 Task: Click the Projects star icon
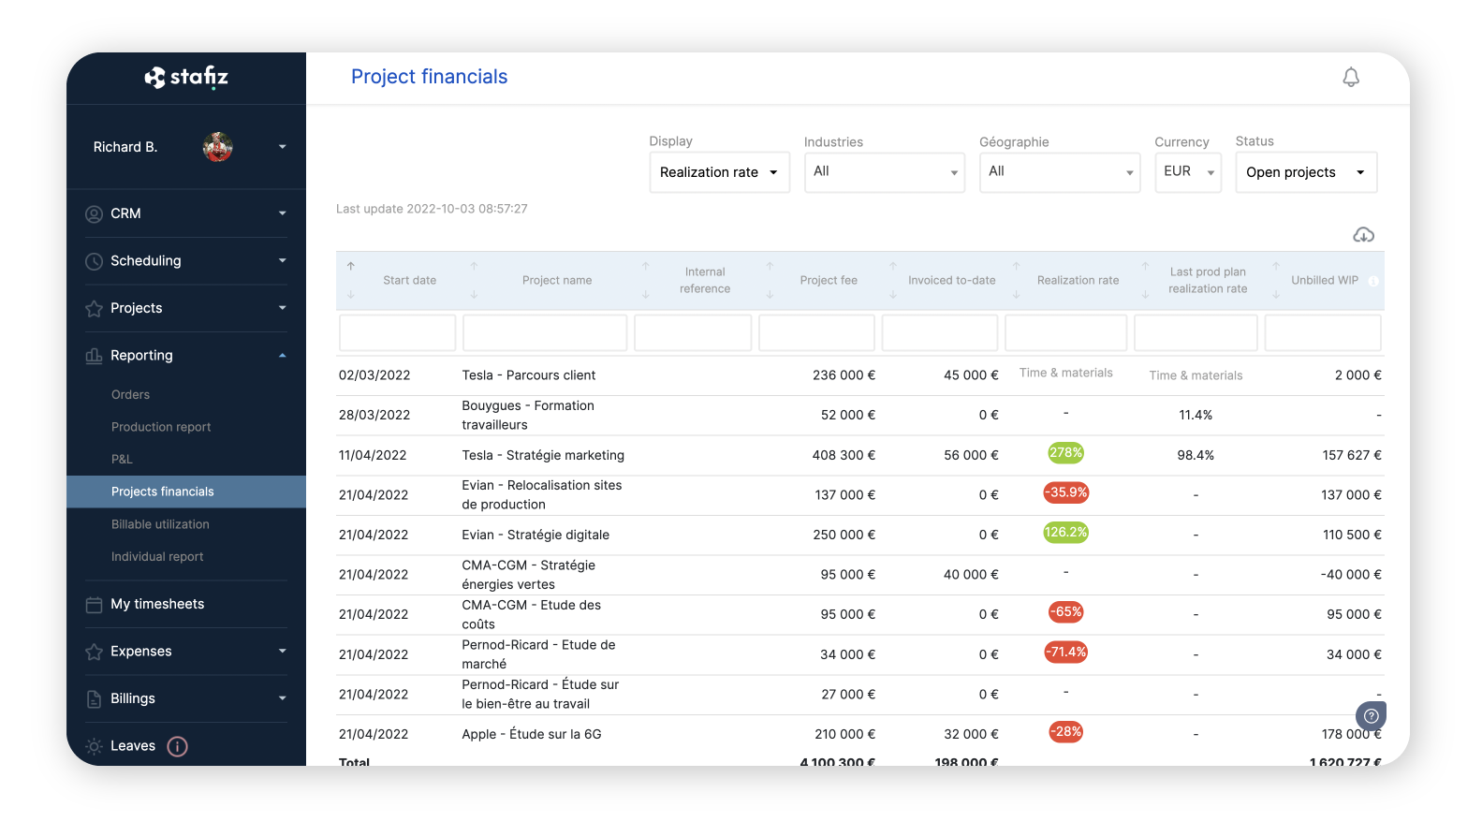(x=94, y=309)
